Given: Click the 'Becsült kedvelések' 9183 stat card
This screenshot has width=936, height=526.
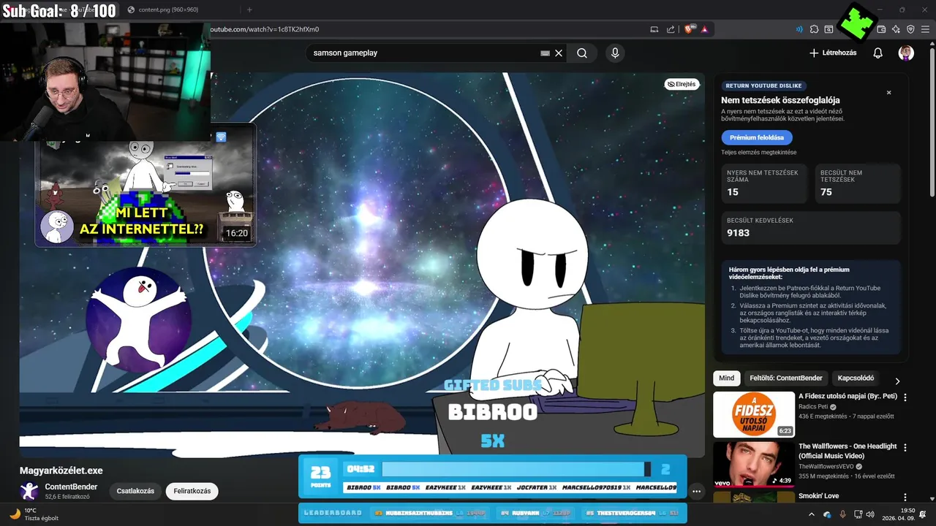Looking at the screenshot, I should (811, 227).
